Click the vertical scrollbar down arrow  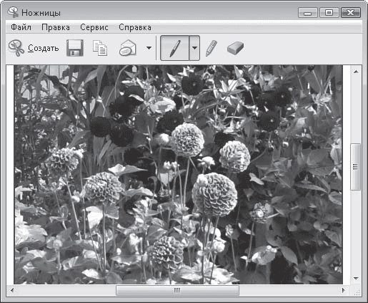click(x=356, y=279)
